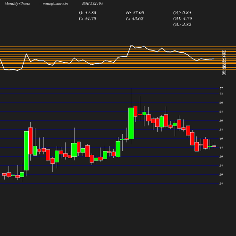Select the 64 price axis label
The width and height of the screenshot is (236, 236).
pos(221,112)
